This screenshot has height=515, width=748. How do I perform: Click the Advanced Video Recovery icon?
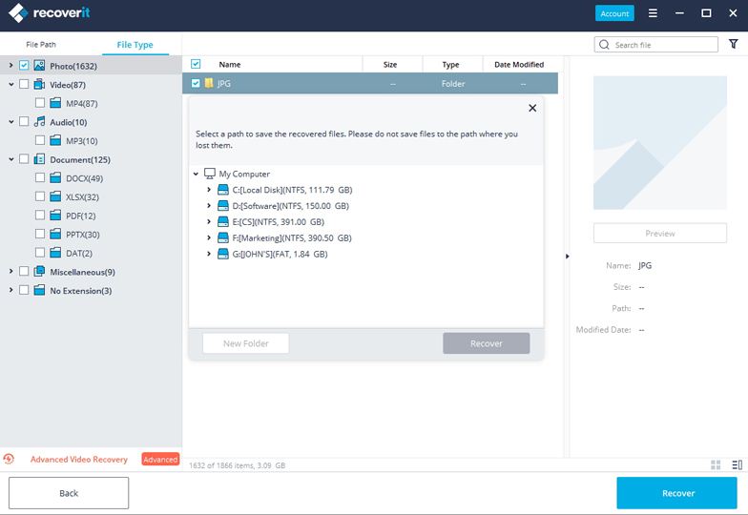tap(9, 459)
